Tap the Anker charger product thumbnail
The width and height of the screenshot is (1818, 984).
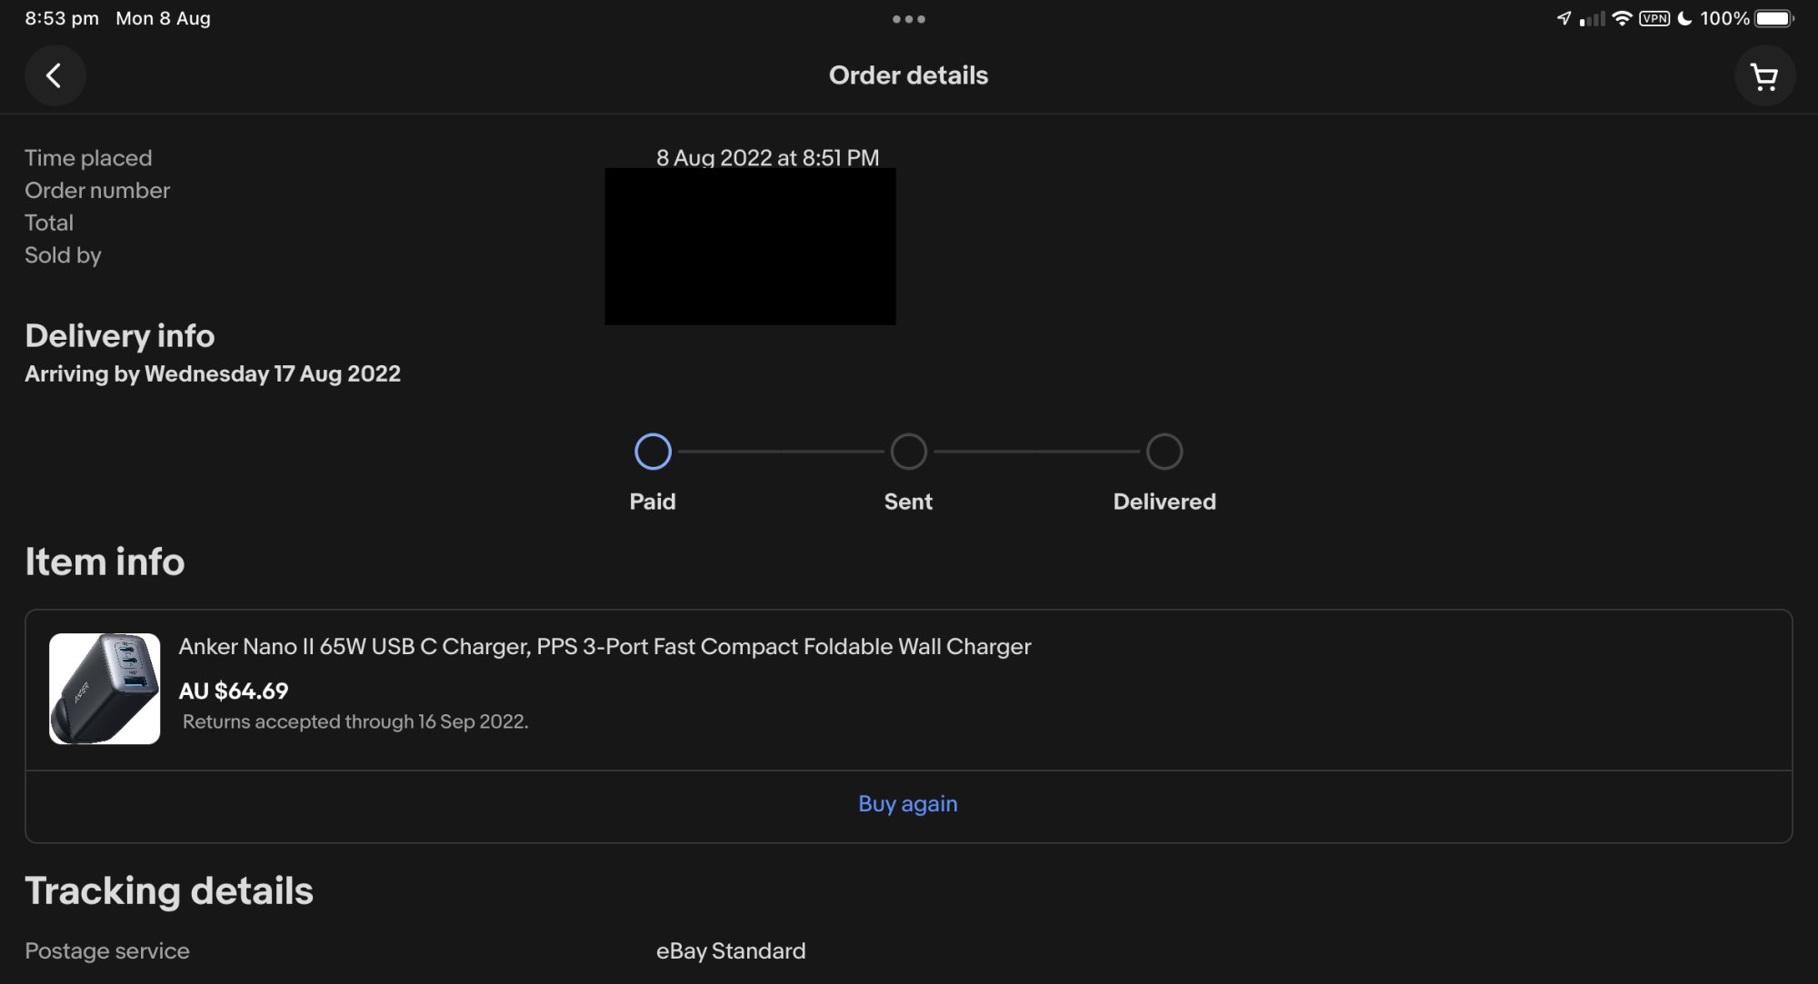tap(105, 689)
